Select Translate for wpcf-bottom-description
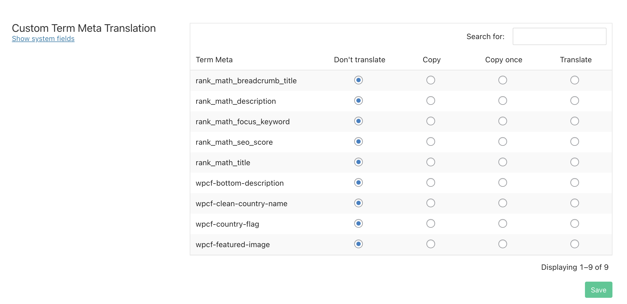 click(x=575, y=182)
